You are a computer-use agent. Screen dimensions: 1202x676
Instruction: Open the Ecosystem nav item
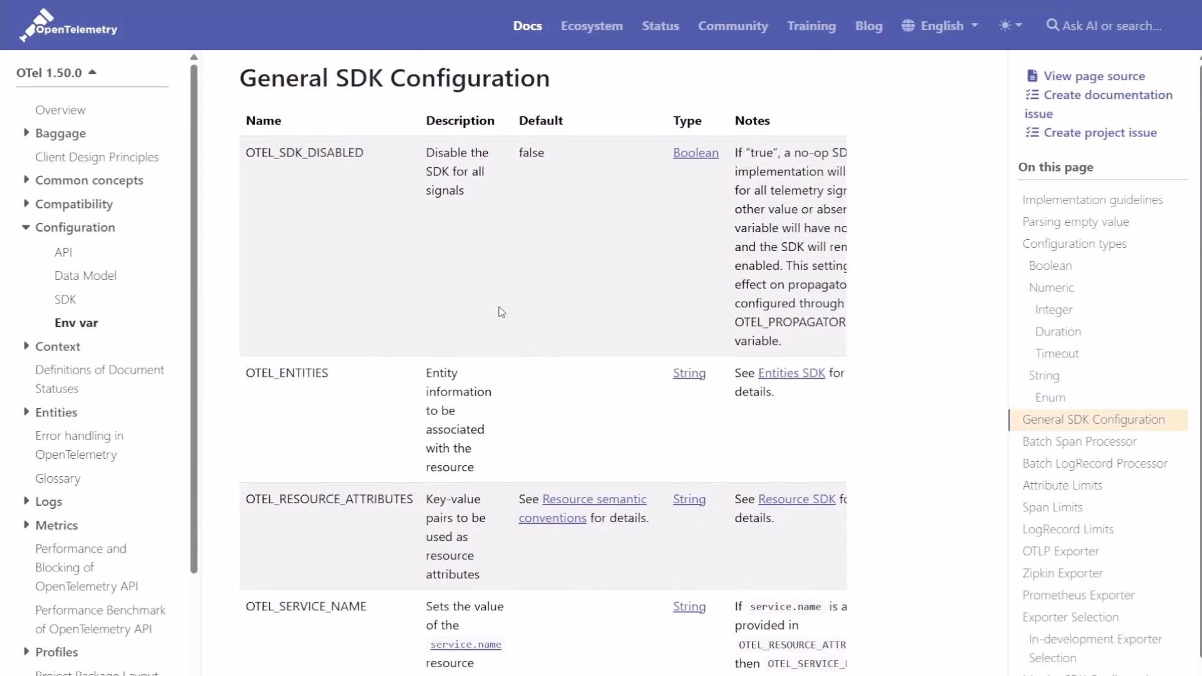pos(592,26)
